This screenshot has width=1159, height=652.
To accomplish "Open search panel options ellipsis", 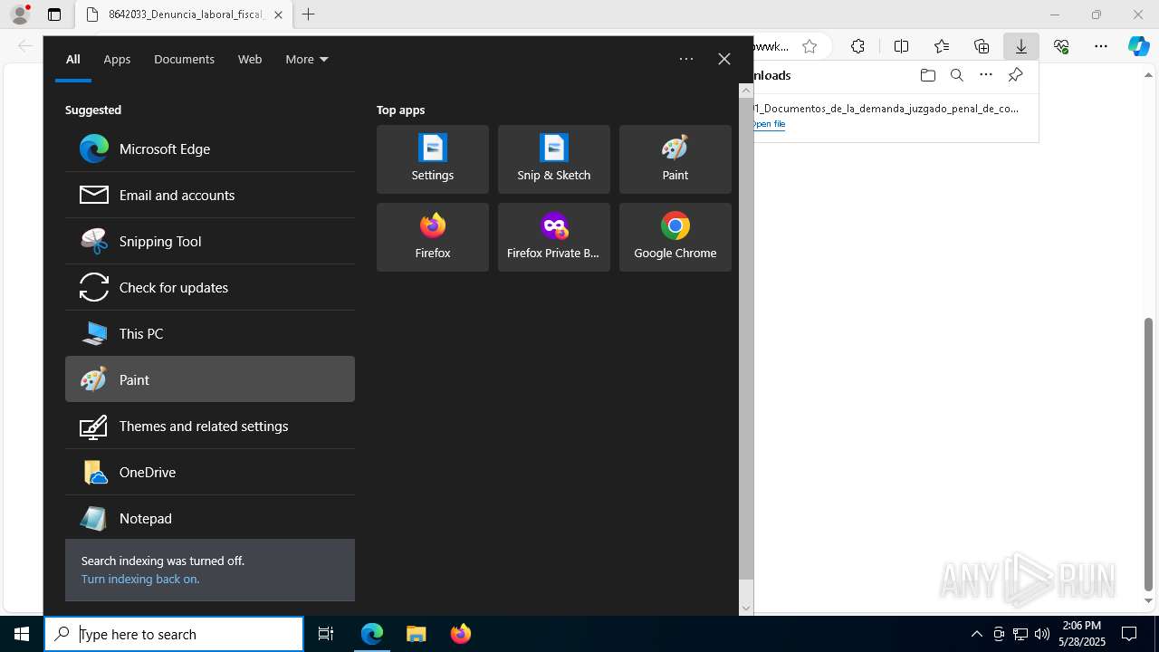I will point(686,59).
